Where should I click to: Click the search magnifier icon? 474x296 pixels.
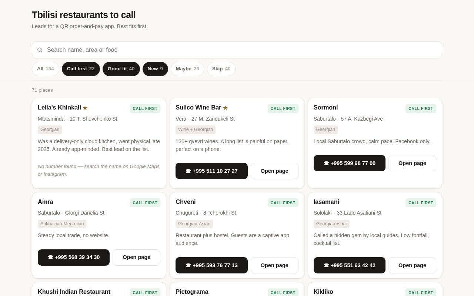tap(40, 50)
